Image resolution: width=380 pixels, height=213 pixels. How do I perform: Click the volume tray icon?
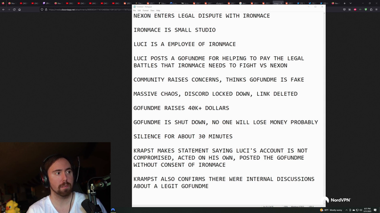[x=361, y=210]
